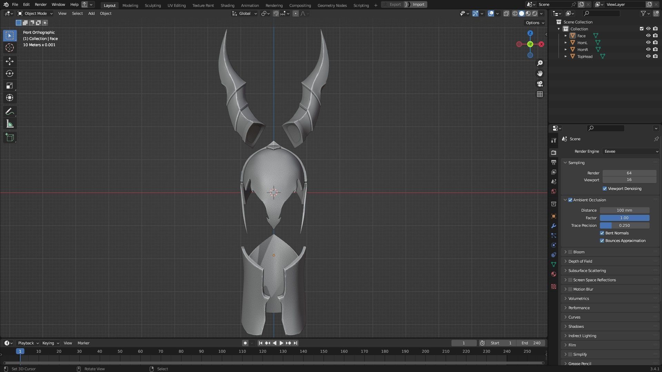Expand the Depth of Field panel

tap(580, 261)
